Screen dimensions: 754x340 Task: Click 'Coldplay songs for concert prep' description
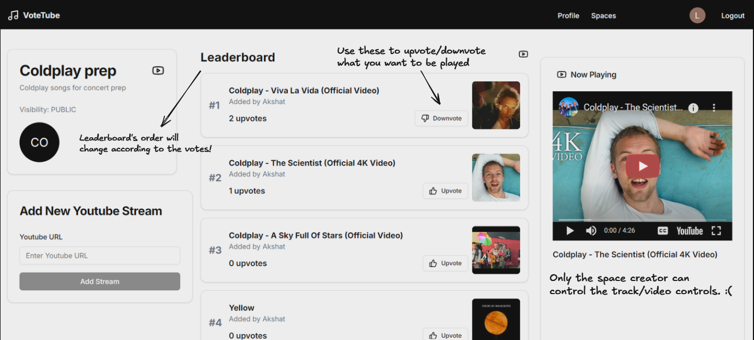[x=73, y=87]
